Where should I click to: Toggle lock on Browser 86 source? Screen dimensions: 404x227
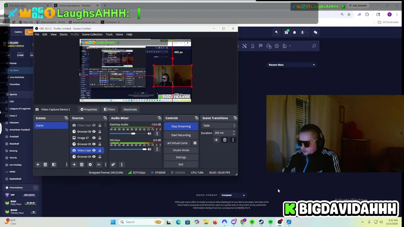(100, 132)
